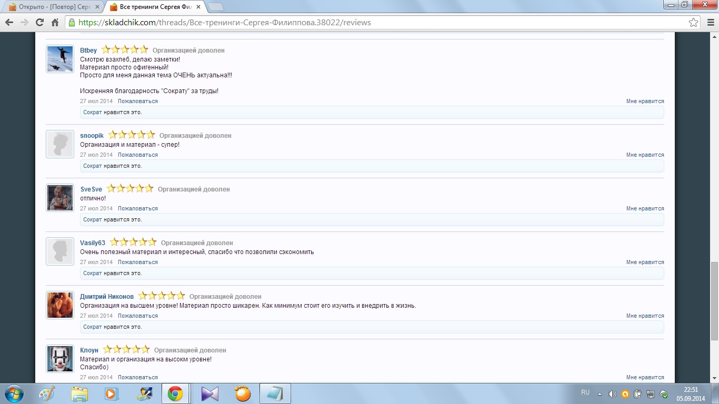Switch to the 'Открыто - [Повтор]' tab

[53, 7]
